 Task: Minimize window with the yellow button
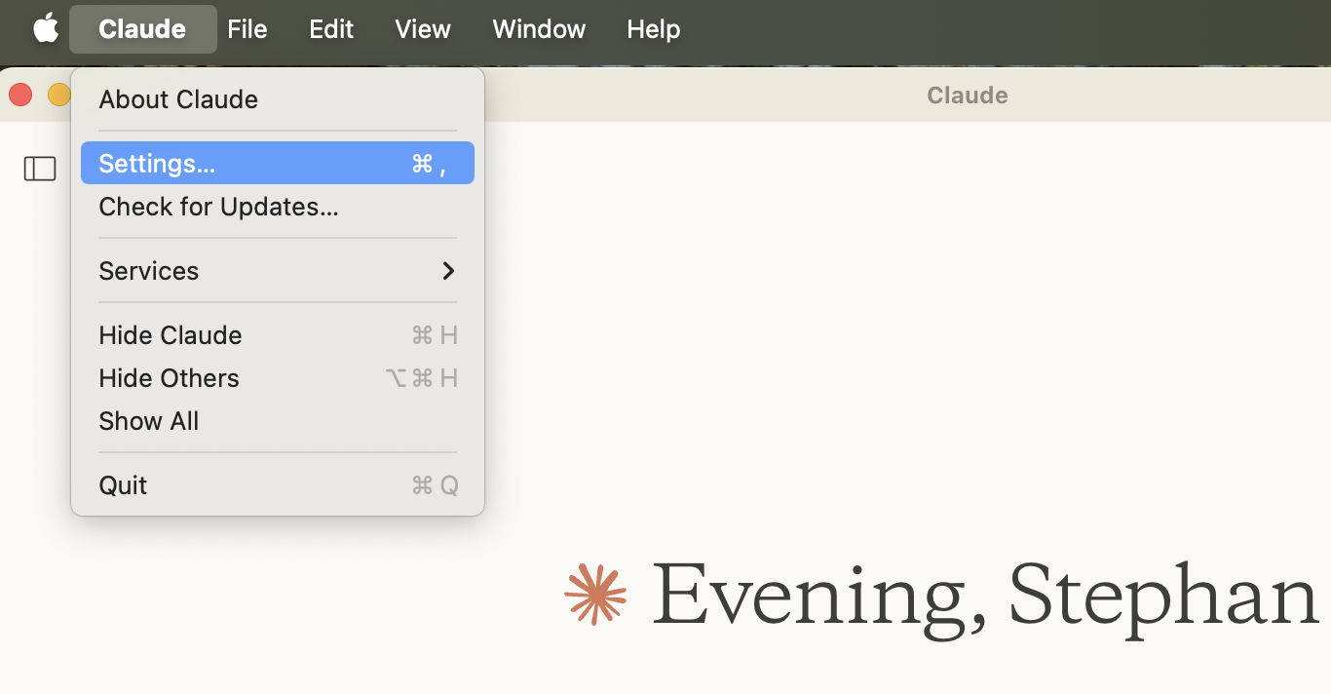tap(58, 95)
